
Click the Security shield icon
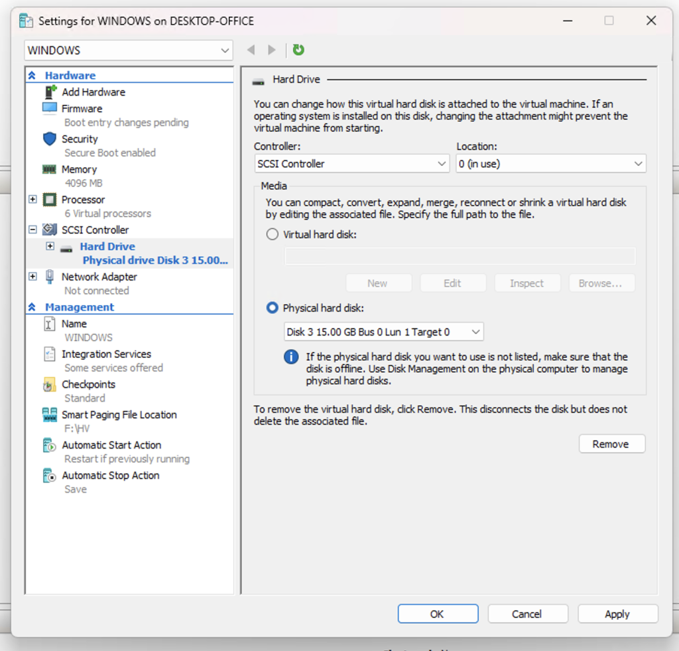[50, 139]
